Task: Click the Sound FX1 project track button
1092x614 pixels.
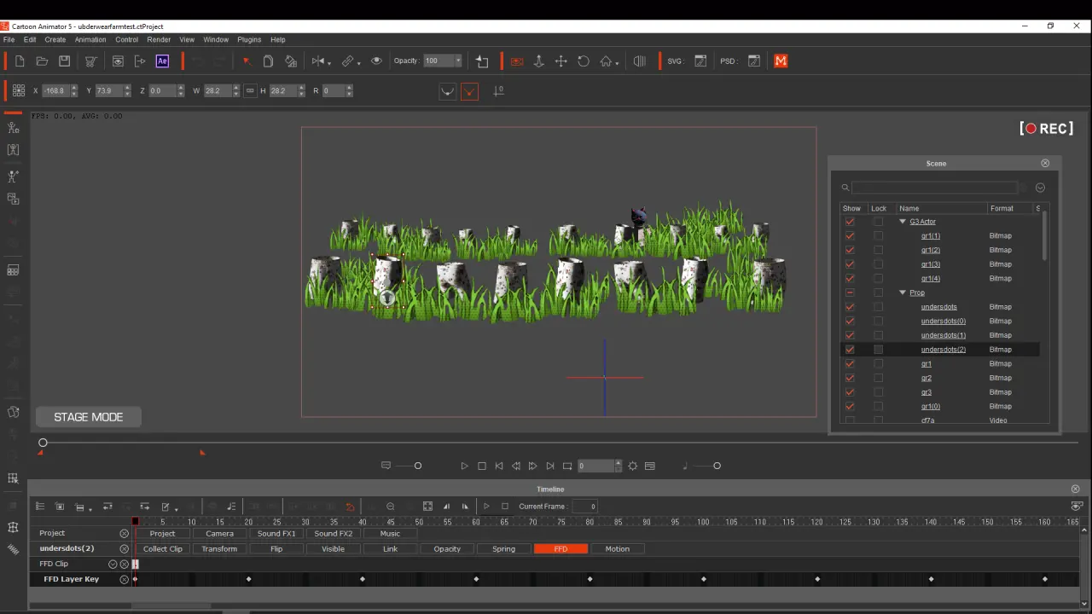Action: pos(276,534)
